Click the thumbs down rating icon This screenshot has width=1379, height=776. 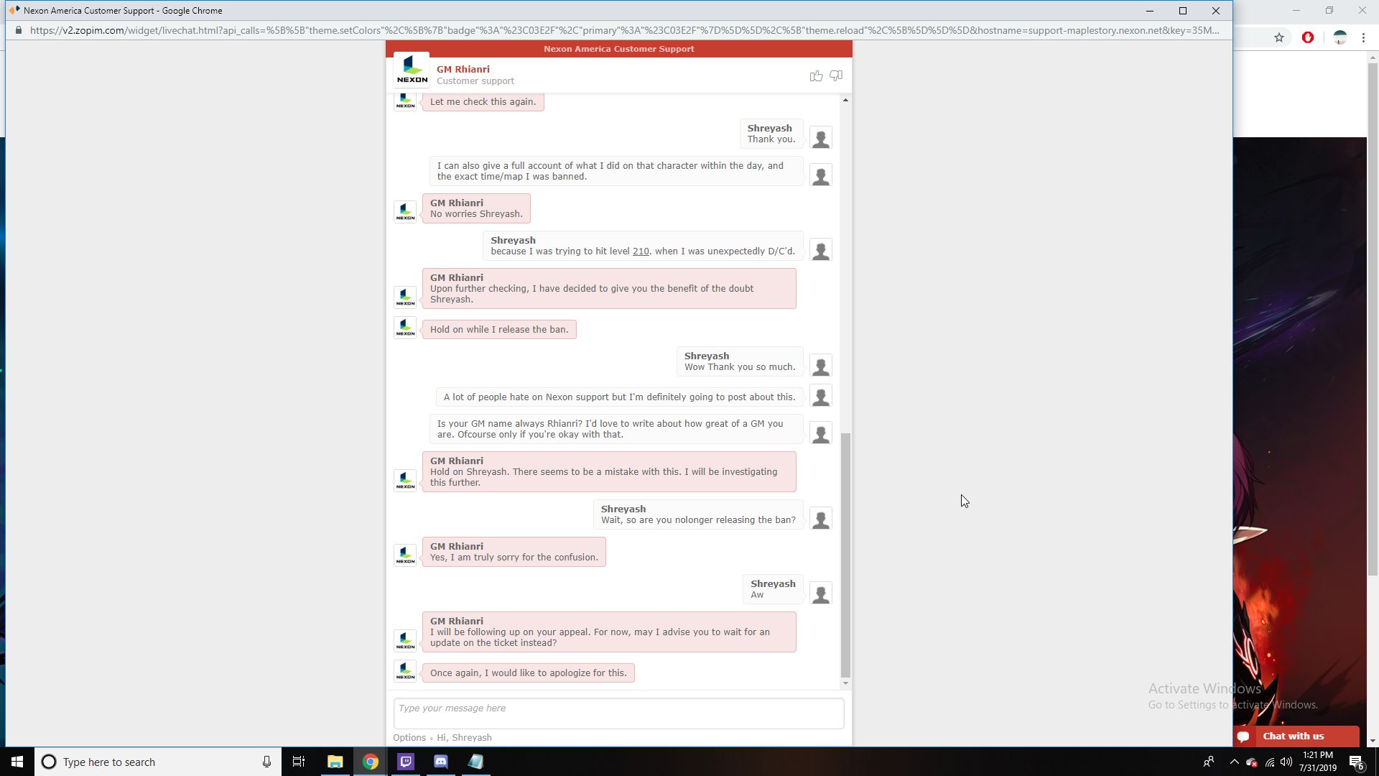point(836,75)
